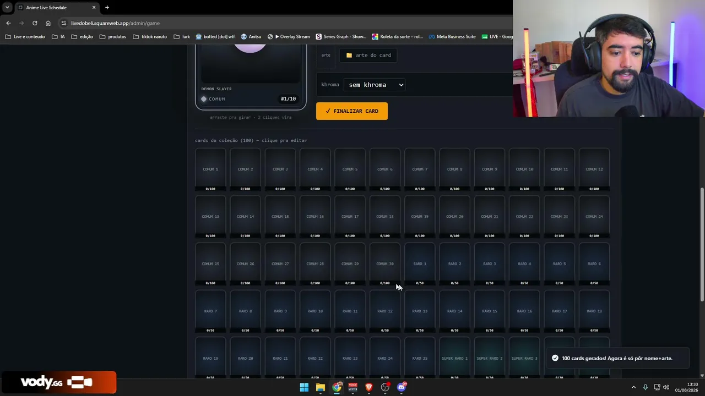The image size is (705, 396).
Task: Choose card art via 'arte do card'
Action: (x=368, y=55)
